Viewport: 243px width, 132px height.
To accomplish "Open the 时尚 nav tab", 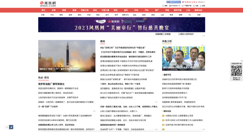I will tap(136, 10).
